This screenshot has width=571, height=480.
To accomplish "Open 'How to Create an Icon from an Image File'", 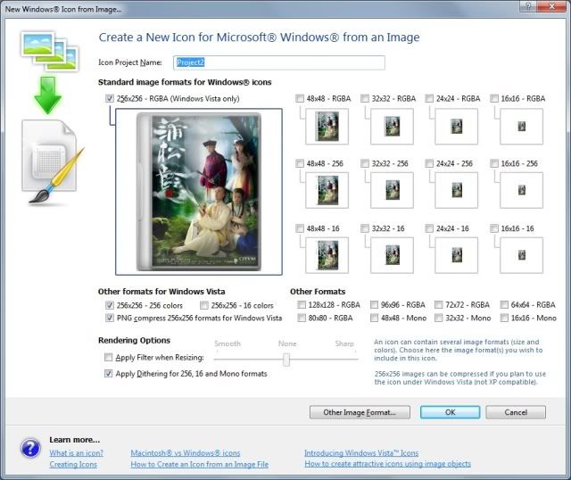I will click(x=200, y=464).
